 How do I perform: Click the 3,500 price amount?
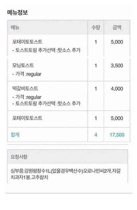tap(117, 66)
